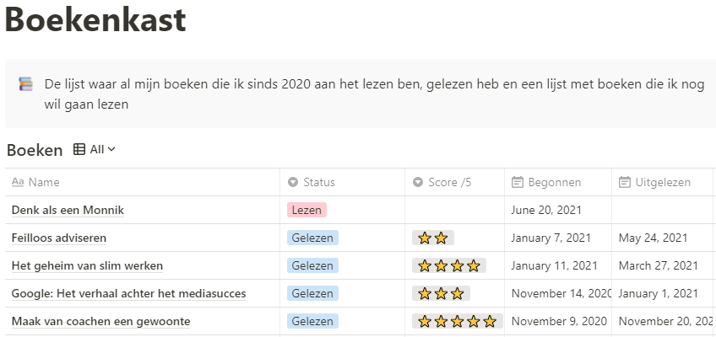The height and width of the screenshot is (337, 716).
Task: Open the Status column header menu
Action: point(319,182)
